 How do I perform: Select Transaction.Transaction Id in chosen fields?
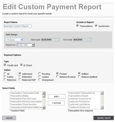tap(84, 93)
